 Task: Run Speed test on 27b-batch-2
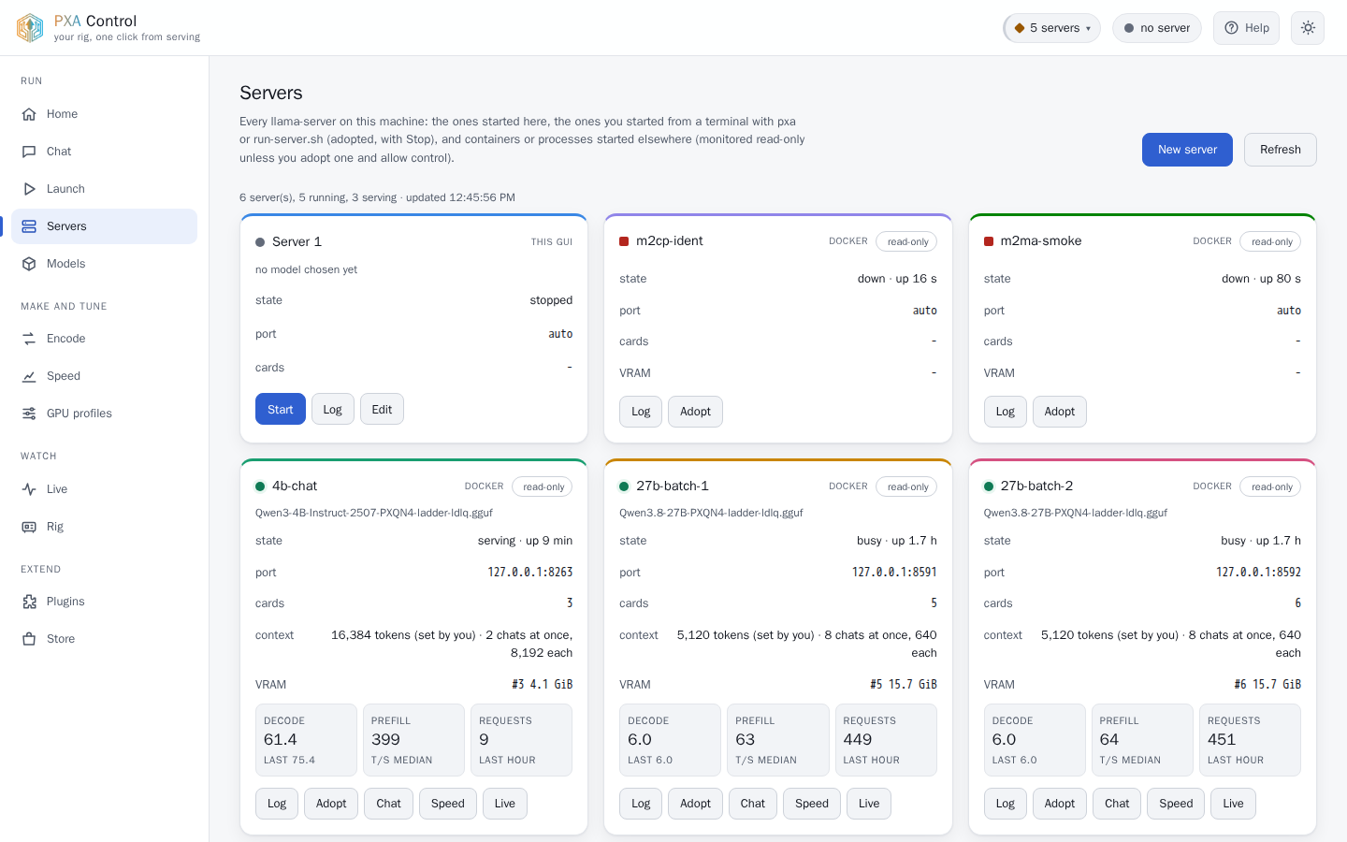[1176, 804]
